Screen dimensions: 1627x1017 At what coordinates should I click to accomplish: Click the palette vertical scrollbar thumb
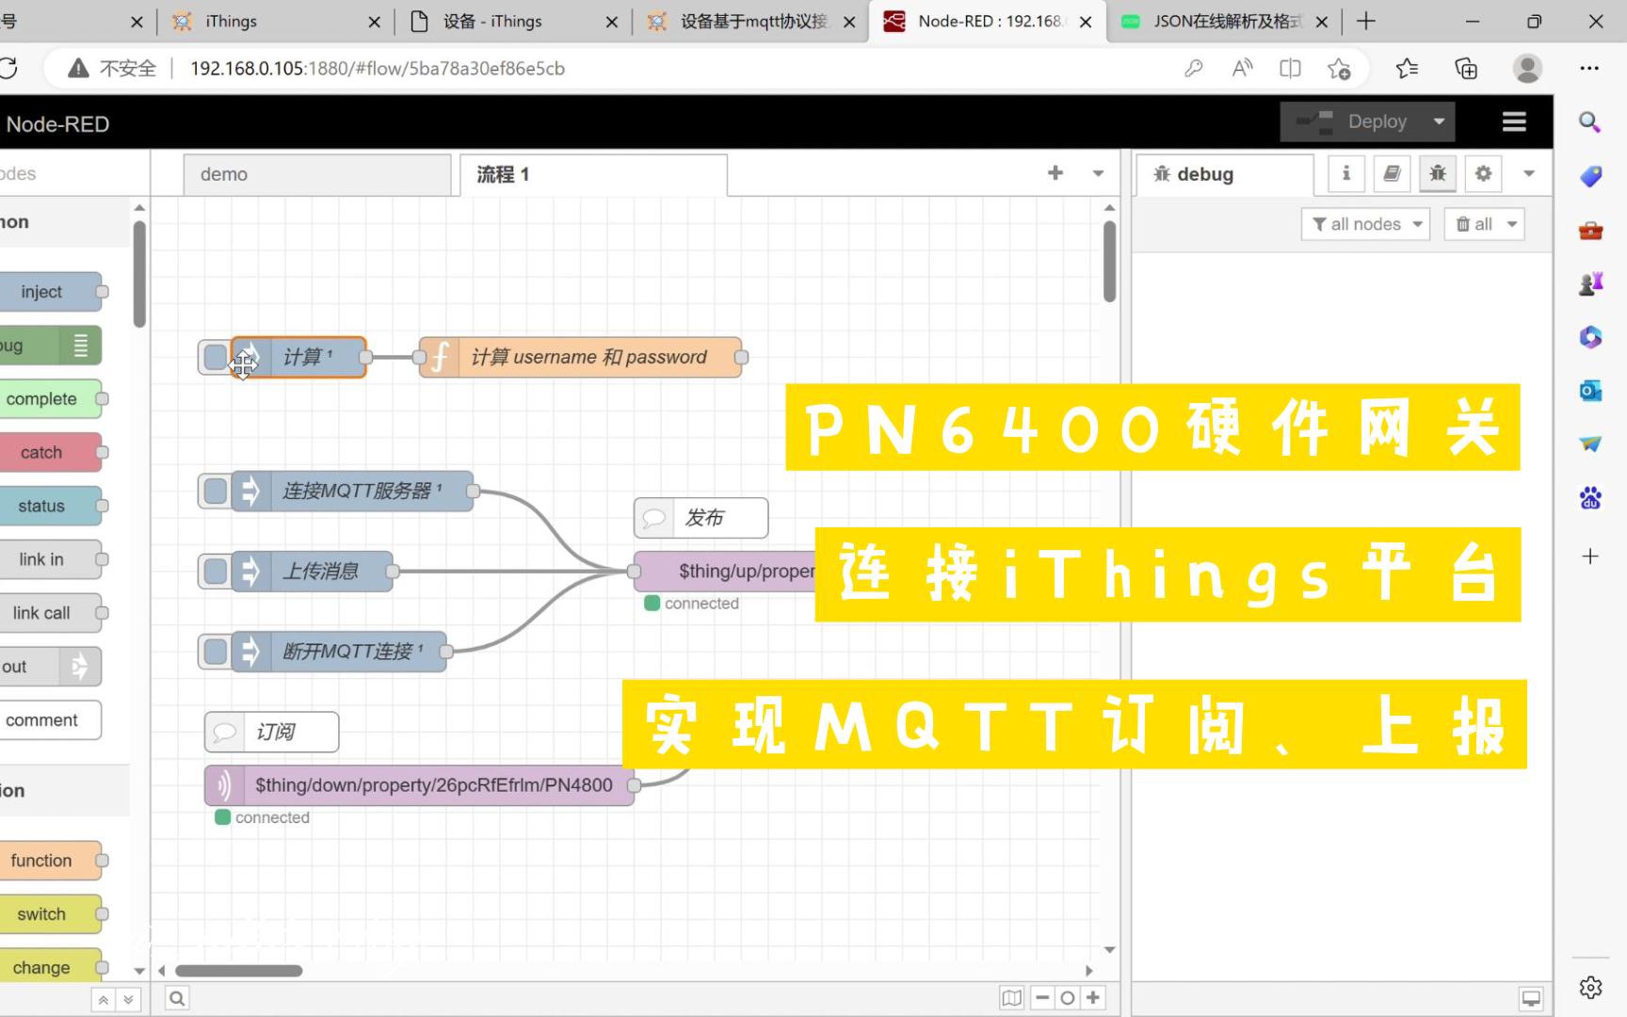click(139, 273)
